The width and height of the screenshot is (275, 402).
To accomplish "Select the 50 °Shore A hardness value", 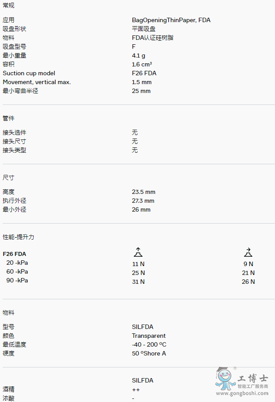I will (149, 353).
